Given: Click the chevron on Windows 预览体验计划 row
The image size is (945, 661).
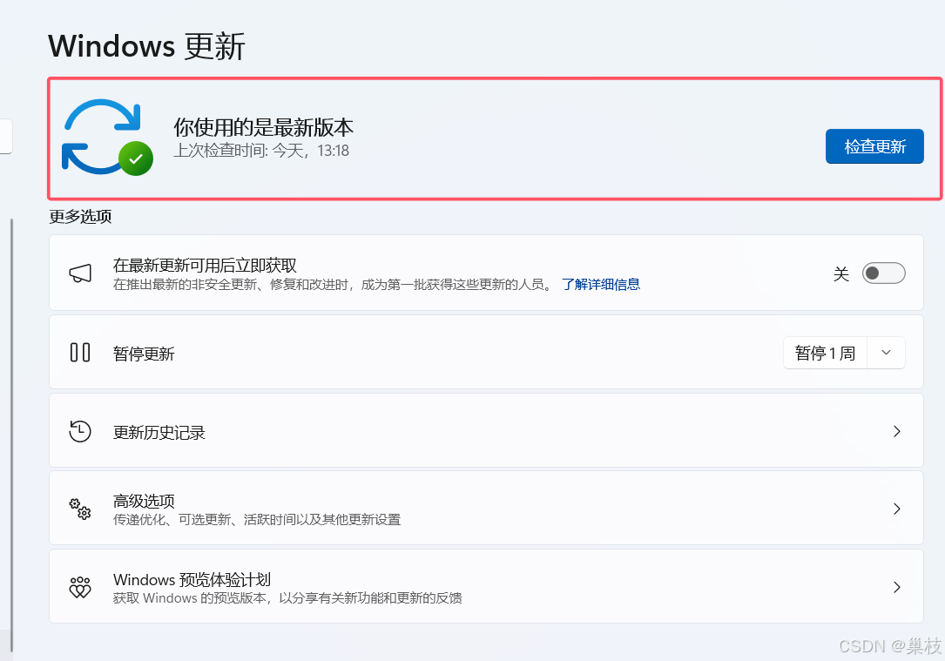Looking at the screenshot, I should 897,587.
